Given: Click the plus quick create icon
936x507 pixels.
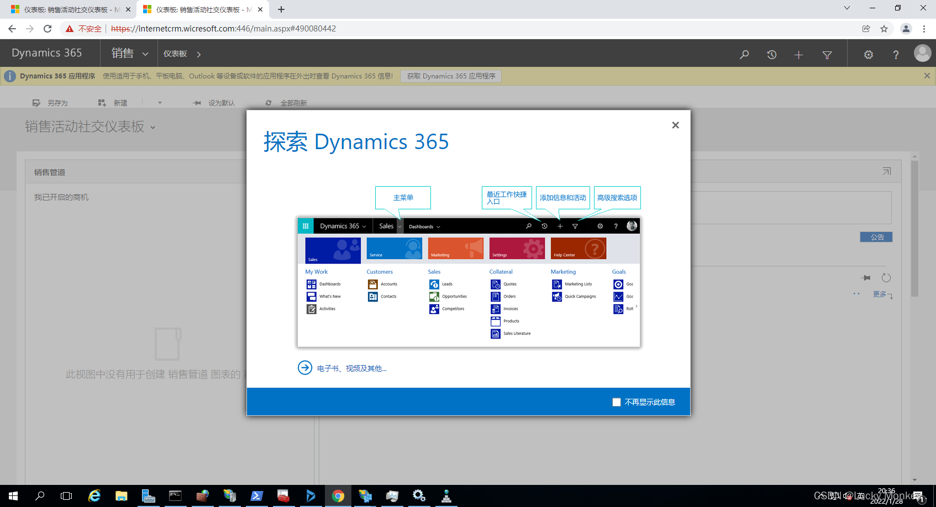Looking at the screenshot, I should pyautogui.click(x=798, y=54).
